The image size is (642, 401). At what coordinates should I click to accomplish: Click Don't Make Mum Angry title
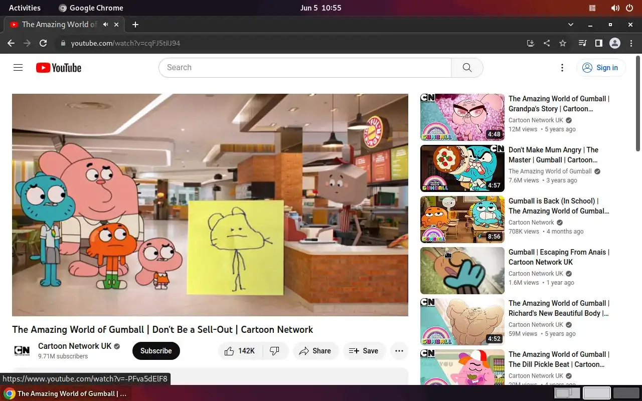pos(554,155)
